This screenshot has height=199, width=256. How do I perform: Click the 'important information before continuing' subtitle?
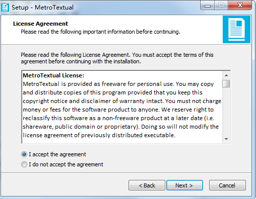click(132, 32)
